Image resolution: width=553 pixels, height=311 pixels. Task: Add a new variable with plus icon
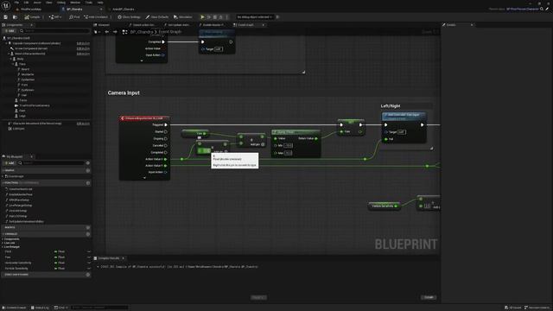(x=88, y=234)
